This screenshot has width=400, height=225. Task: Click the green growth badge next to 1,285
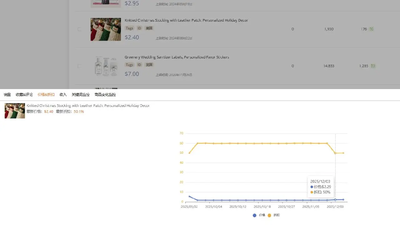[x=372, y=66]
